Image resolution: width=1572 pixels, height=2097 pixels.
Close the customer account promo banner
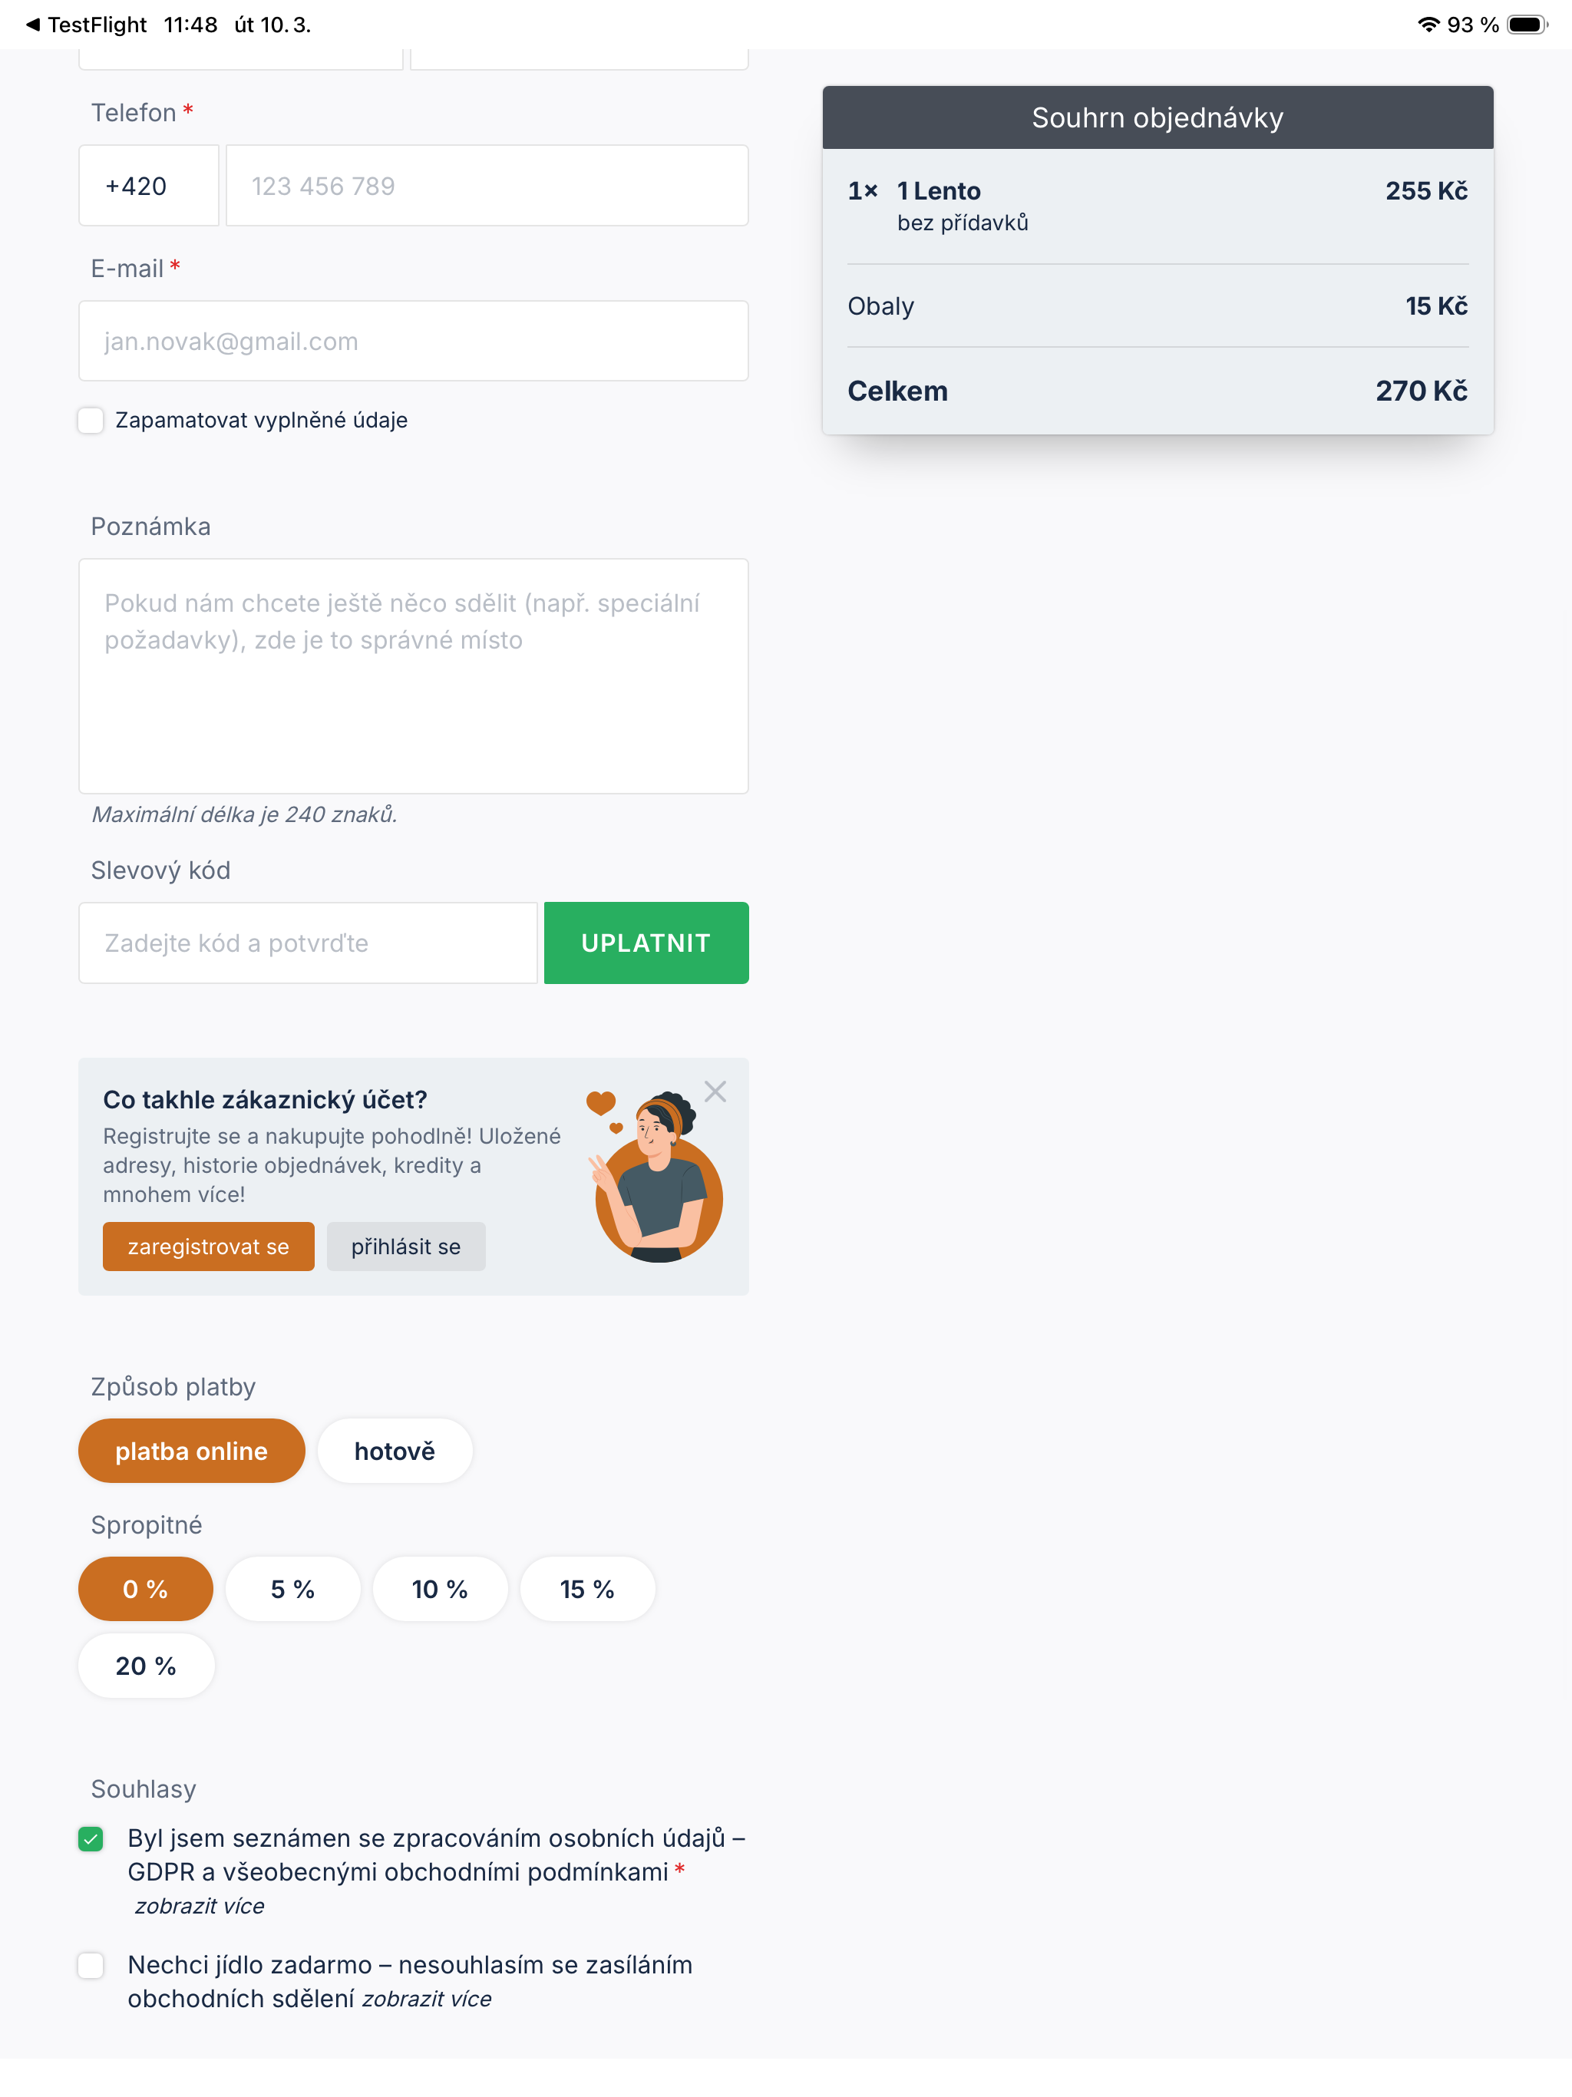715,1091
